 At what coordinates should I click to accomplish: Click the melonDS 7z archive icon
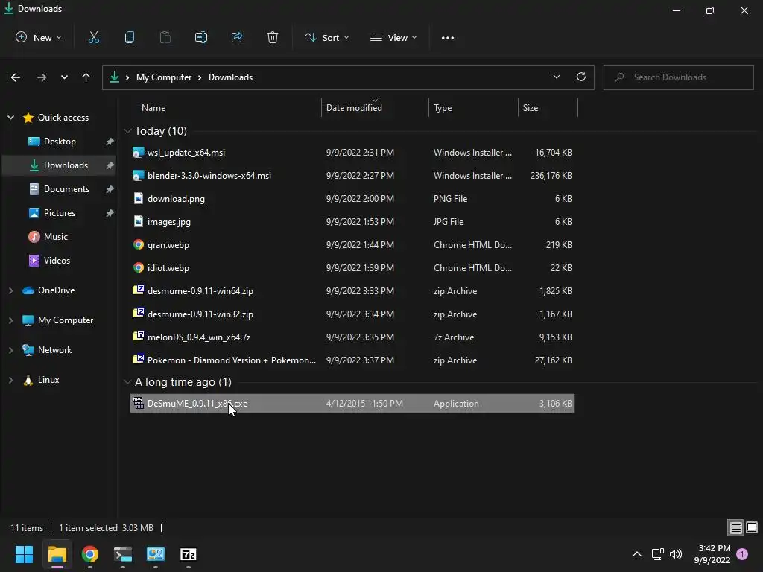click(x=139, y=337)
